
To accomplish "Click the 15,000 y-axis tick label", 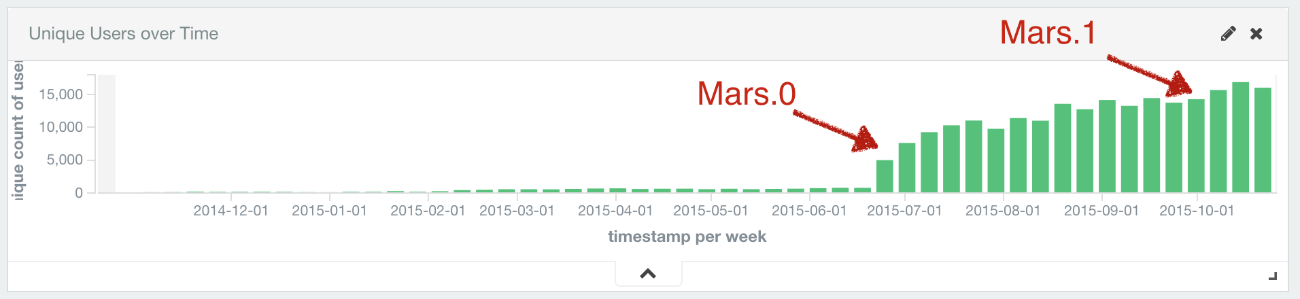I will click(61, 94).
